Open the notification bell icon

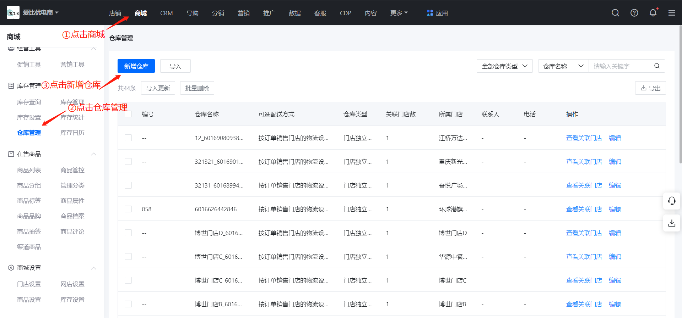(x=653, y=13)
